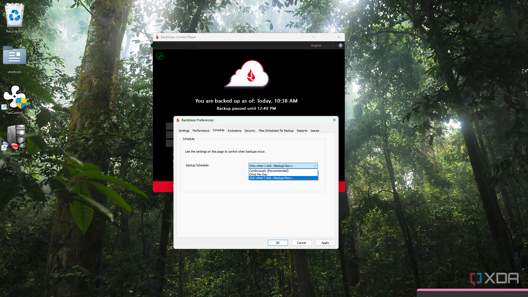Select Only when I click Backup Now in the list

[x=283, y=178]
